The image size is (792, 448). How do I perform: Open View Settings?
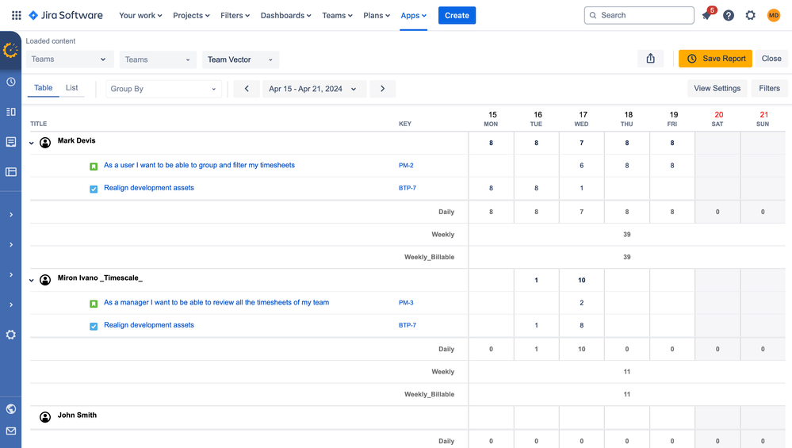[x=717, y=88]
